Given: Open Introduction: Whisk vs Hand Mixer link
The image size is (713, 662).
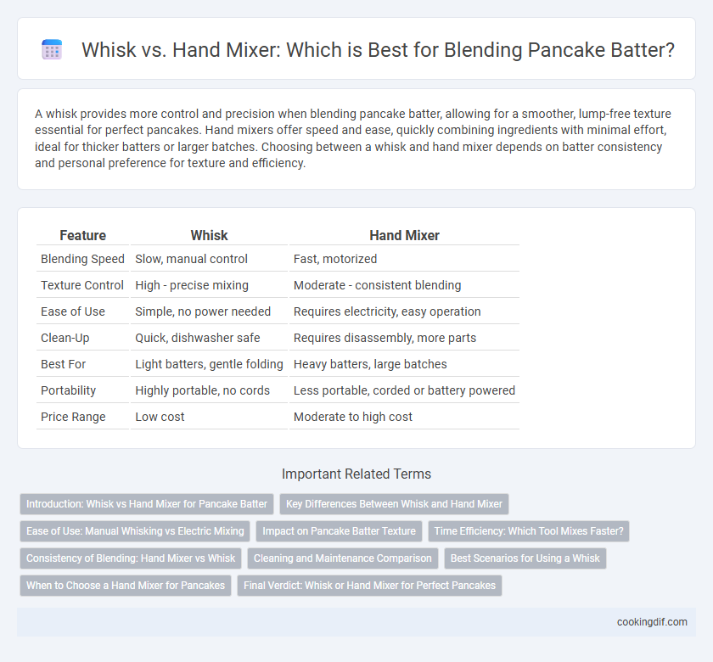Looking at the screenshot, I should 146,504.
